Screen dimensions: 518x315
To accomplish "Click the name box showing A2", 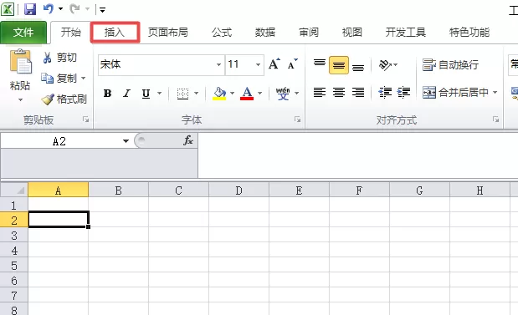I will point(59,141).
